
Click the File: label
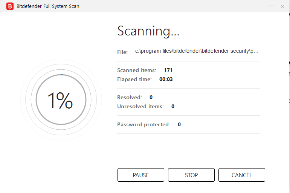tap(122, 52)
